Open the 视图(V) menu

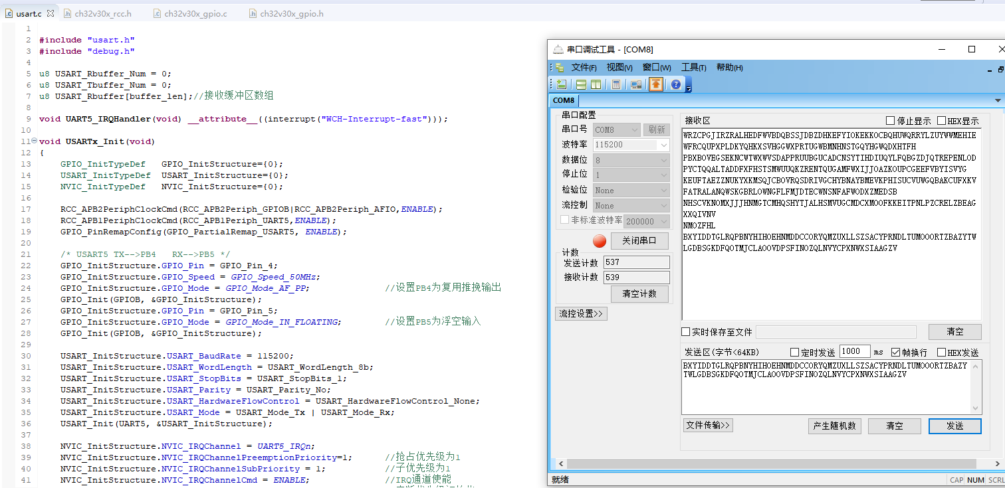(619, 68)
